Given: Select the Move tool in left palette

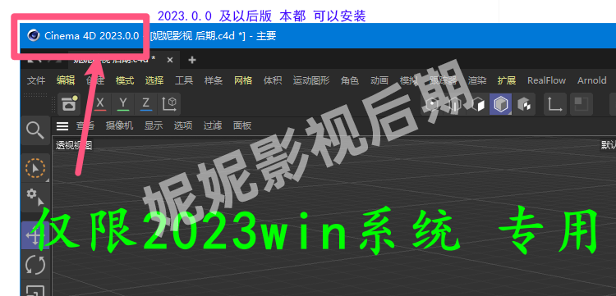Looking at the screenshot, I should pyautogui.click(x=35, y=235).
